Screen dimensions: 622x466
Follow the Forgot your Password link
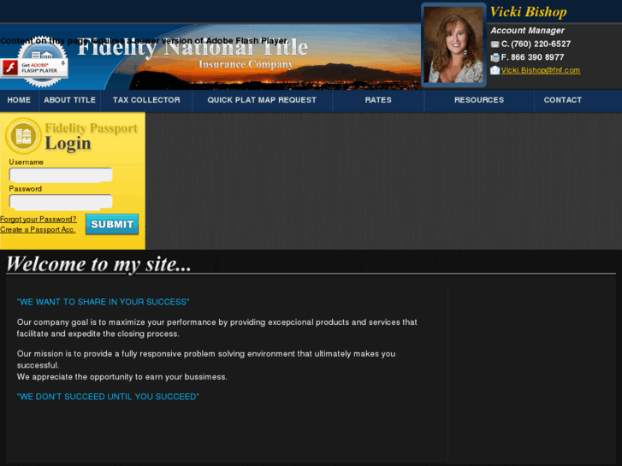(x=39, y=219)
